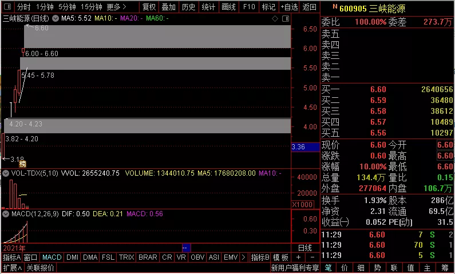Click the X1000 volume scale label

click(302, 204)
